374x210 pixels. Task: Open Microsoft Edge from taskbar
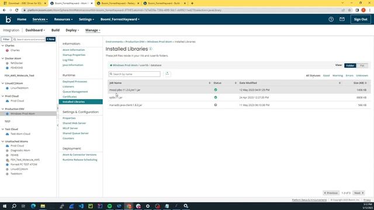coord(33,206)
